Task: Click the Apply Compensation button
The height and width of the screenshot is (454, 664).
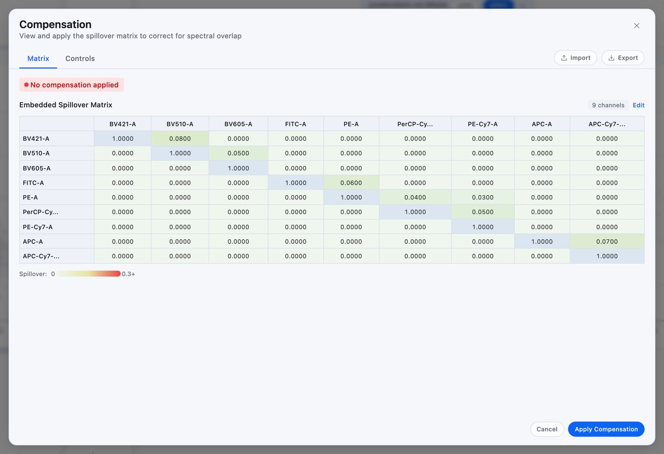Action: point(606,429)
